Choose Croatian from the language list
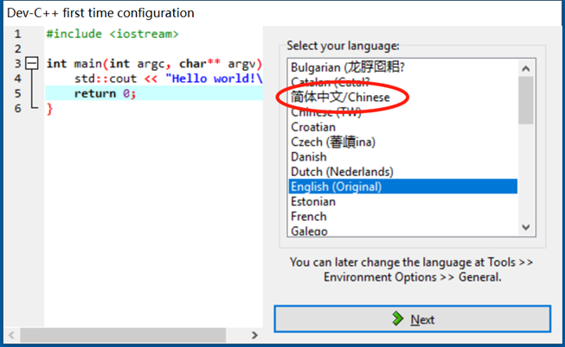Screen dimensions: 565x347 tap(403, 127)
